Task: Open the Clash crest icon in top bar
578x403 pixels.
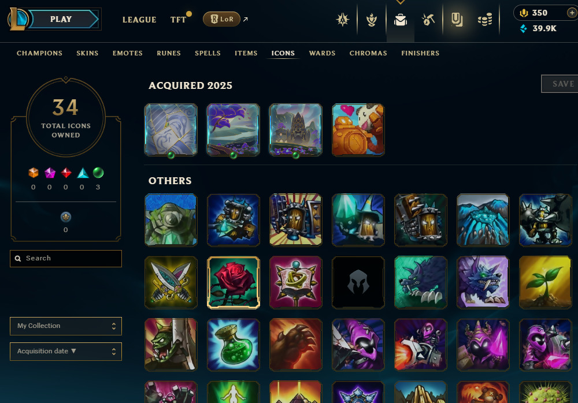Action: click(343, 20)
